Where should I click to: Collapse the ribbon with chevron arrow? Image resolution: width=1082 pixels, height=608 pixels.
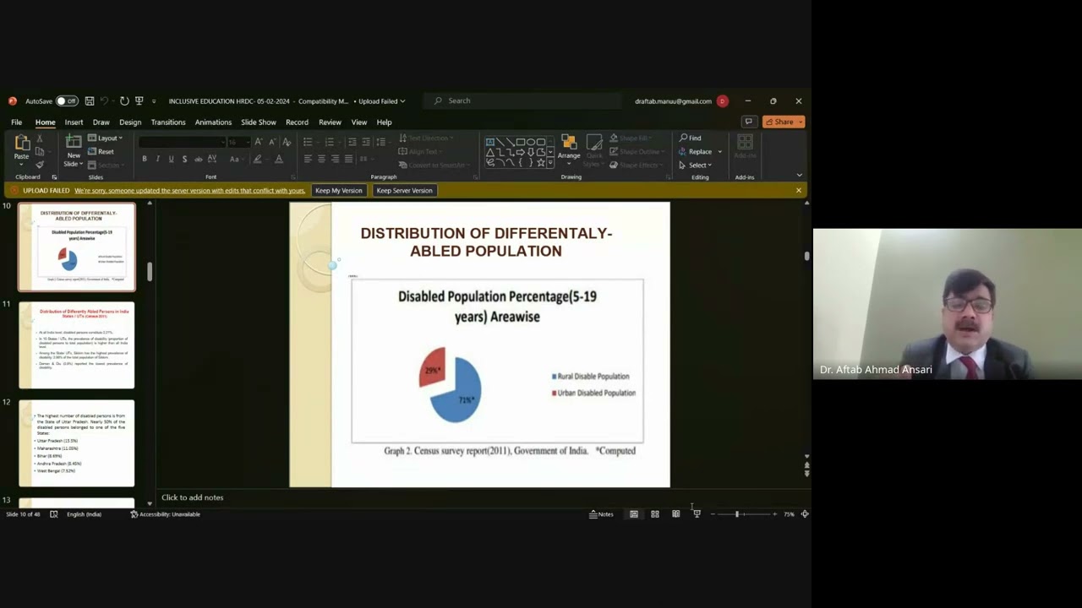pos(799,176)
